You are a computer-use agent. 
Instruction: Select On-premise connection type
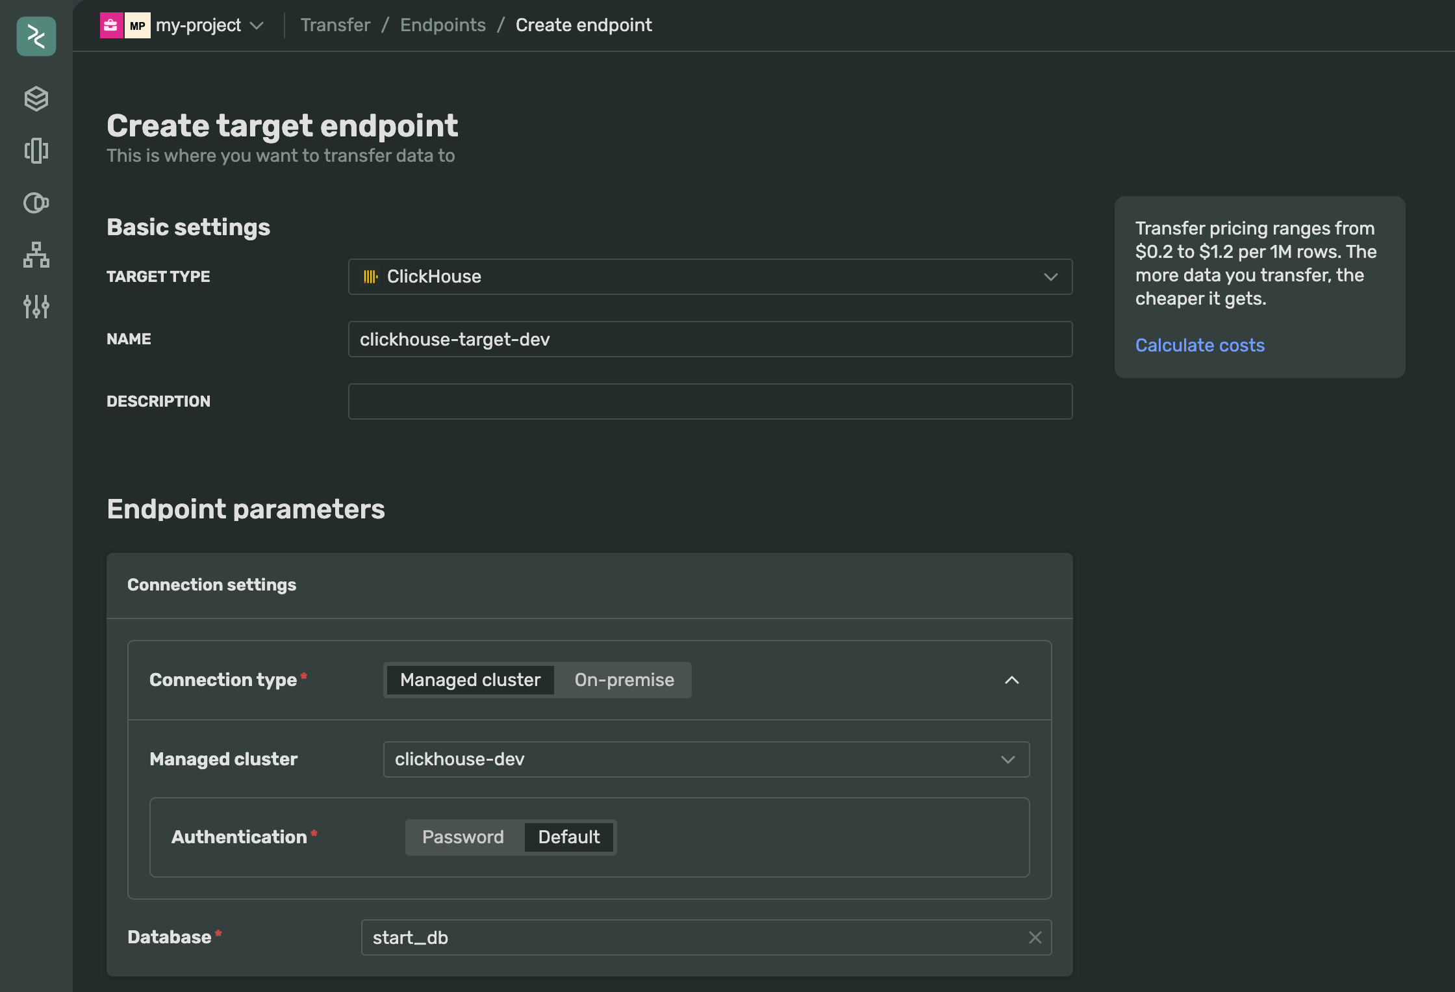point(624,680)
